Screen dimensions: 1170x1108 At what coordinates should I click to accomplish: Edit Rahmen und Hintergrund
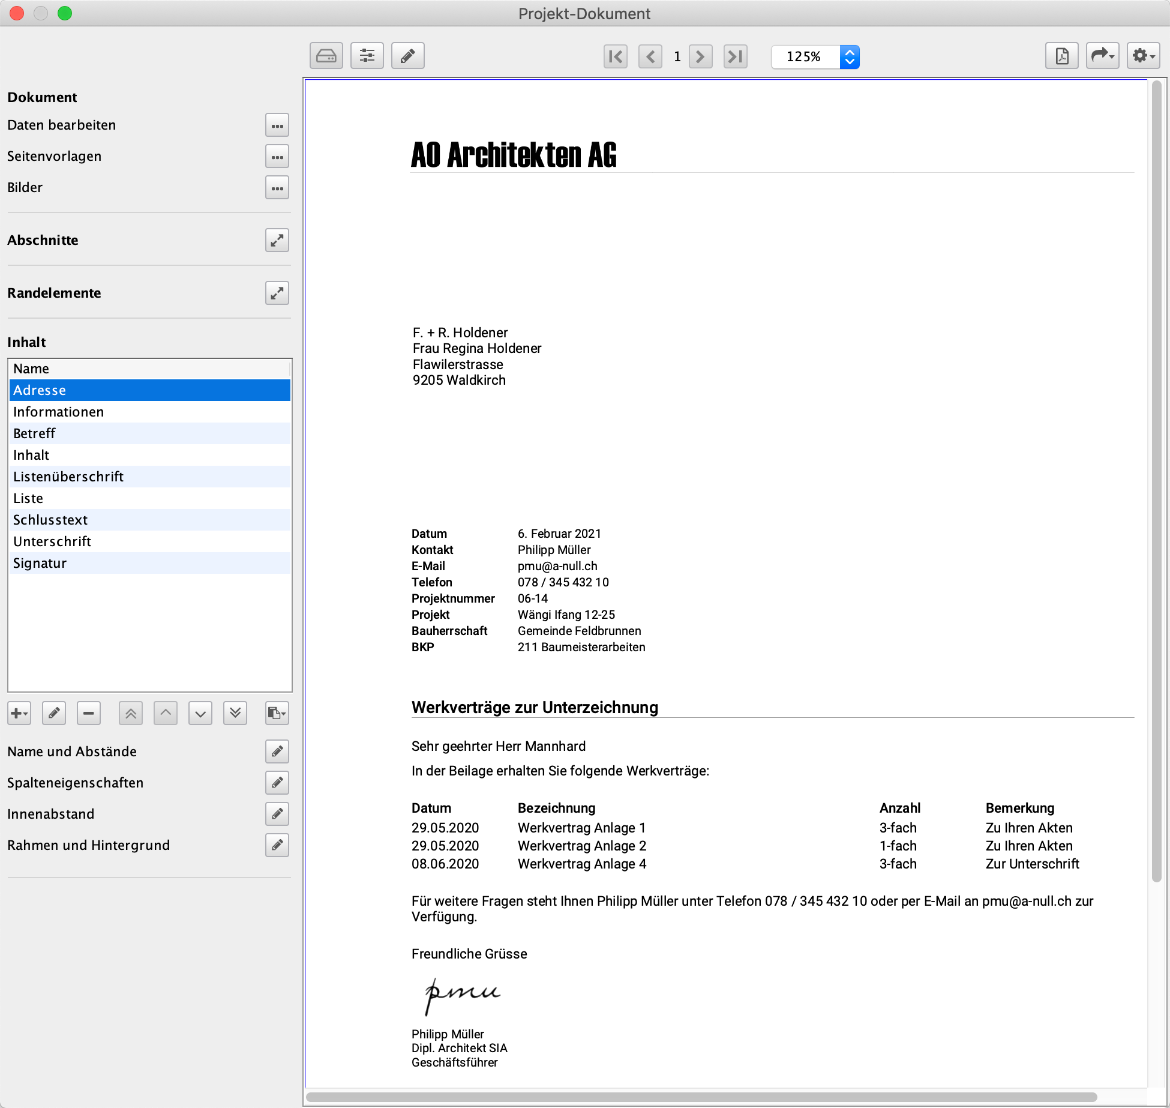277,845
